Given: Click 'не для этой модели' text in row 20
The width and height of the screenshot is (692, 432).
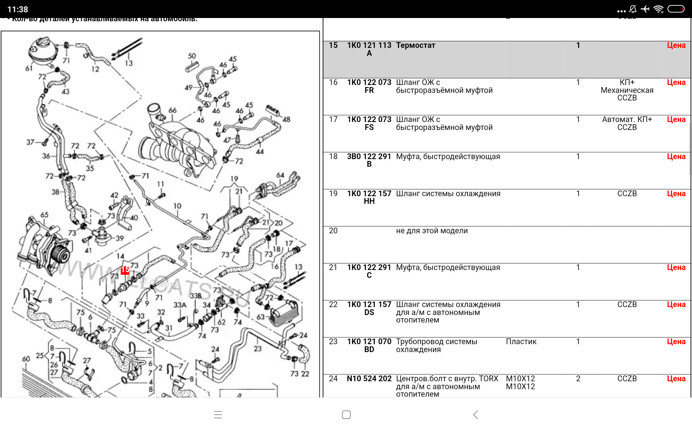Looking at the screenshot, I should pos(432,231).
